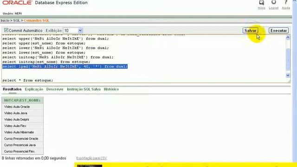
Task: Click the editor scroll down arrow
Action: pos(288,76)
